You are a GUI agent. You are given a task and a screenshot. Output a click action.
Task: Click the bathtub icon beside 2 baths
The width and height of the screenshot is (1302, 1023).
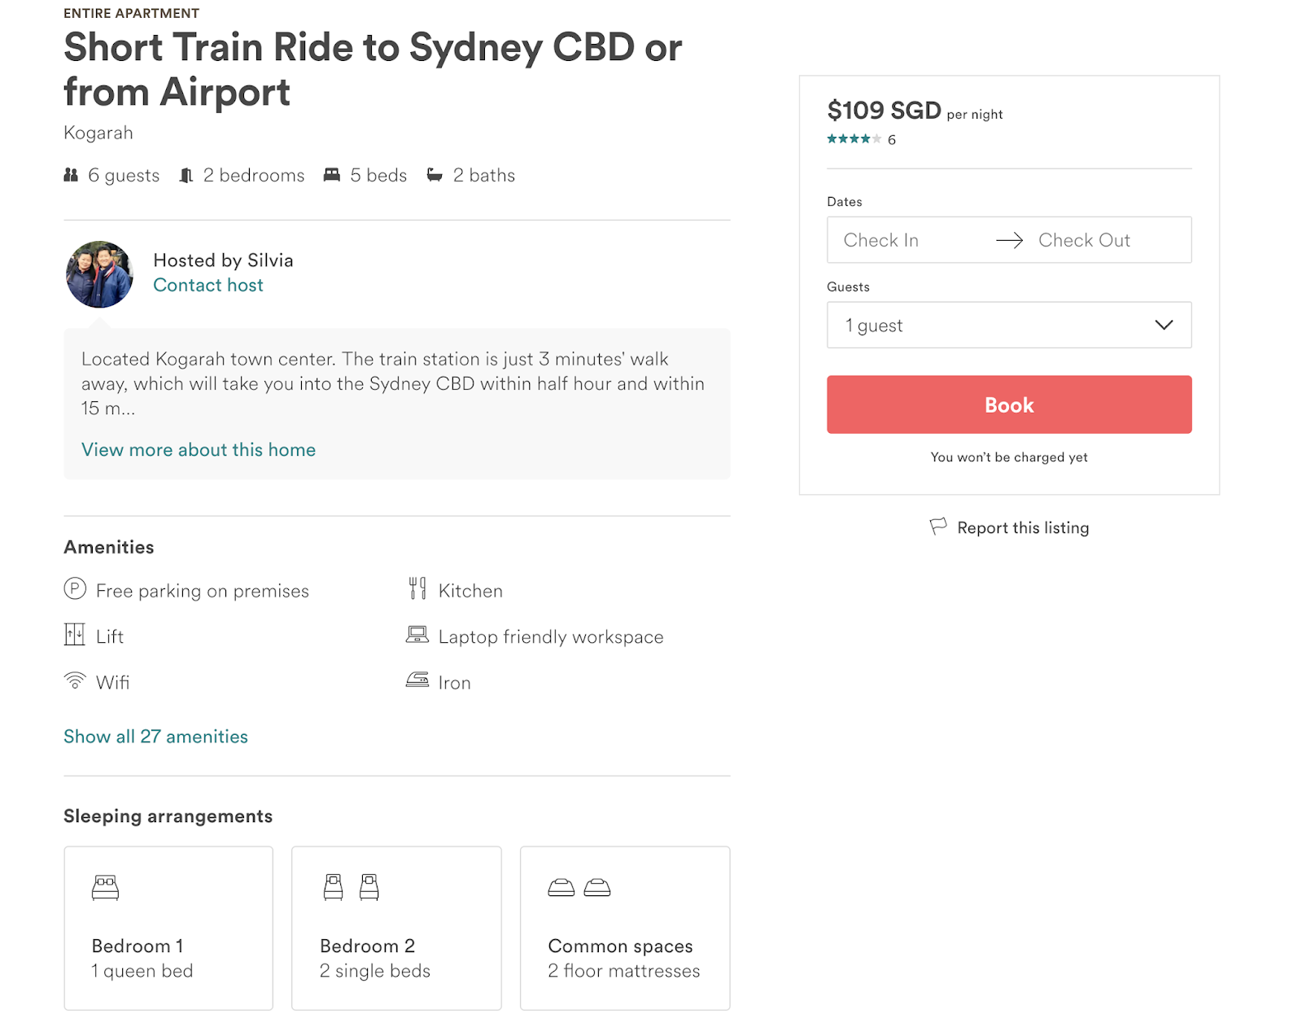435,175
